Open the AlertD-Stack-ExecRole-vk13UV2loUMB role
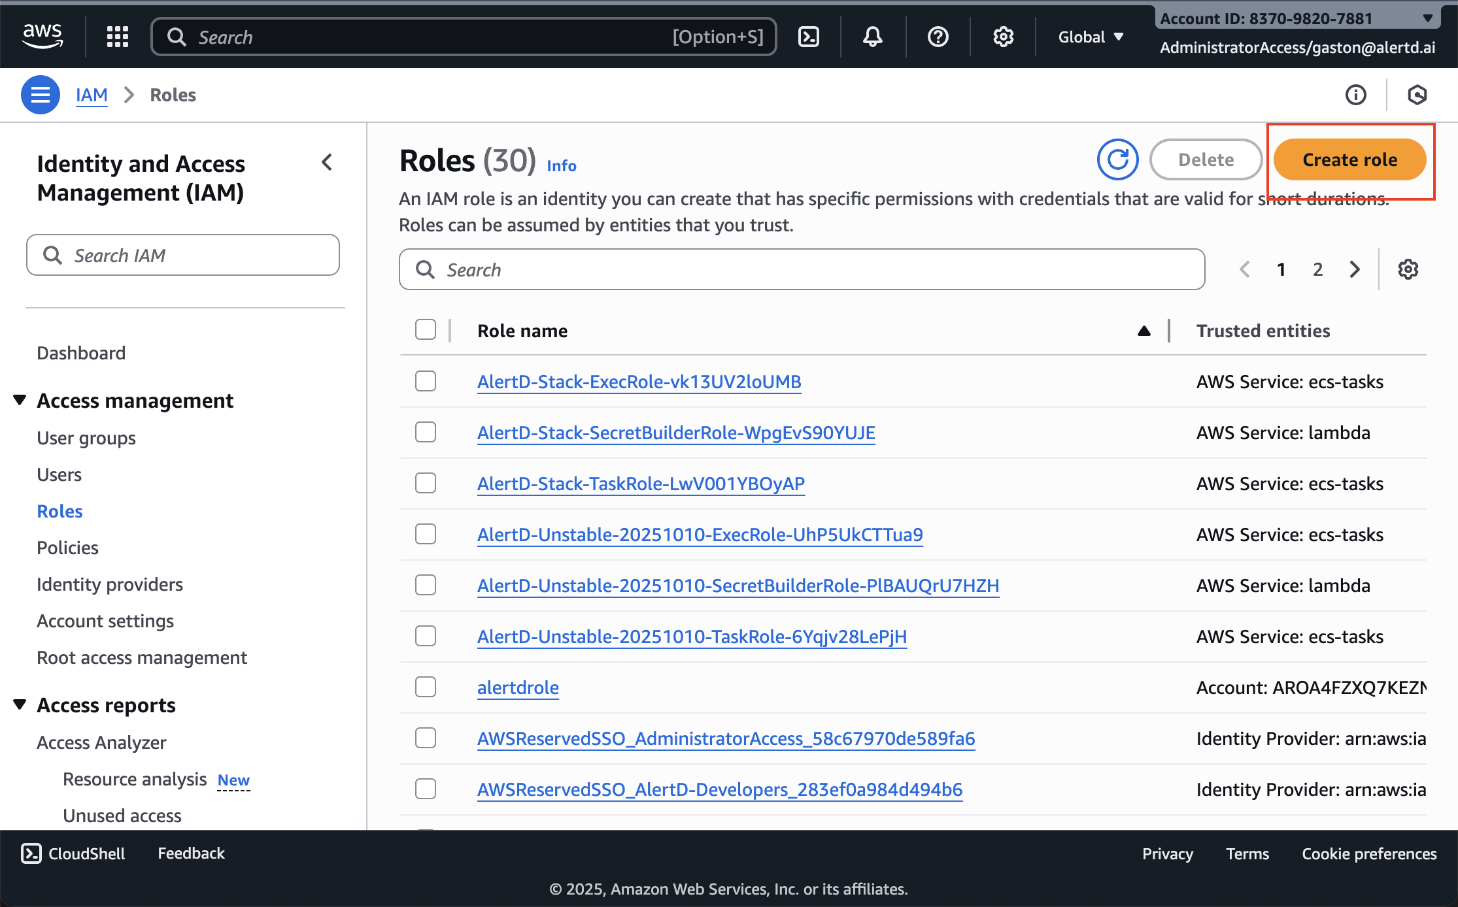1458x907 pixels. [x=639, y=382]
